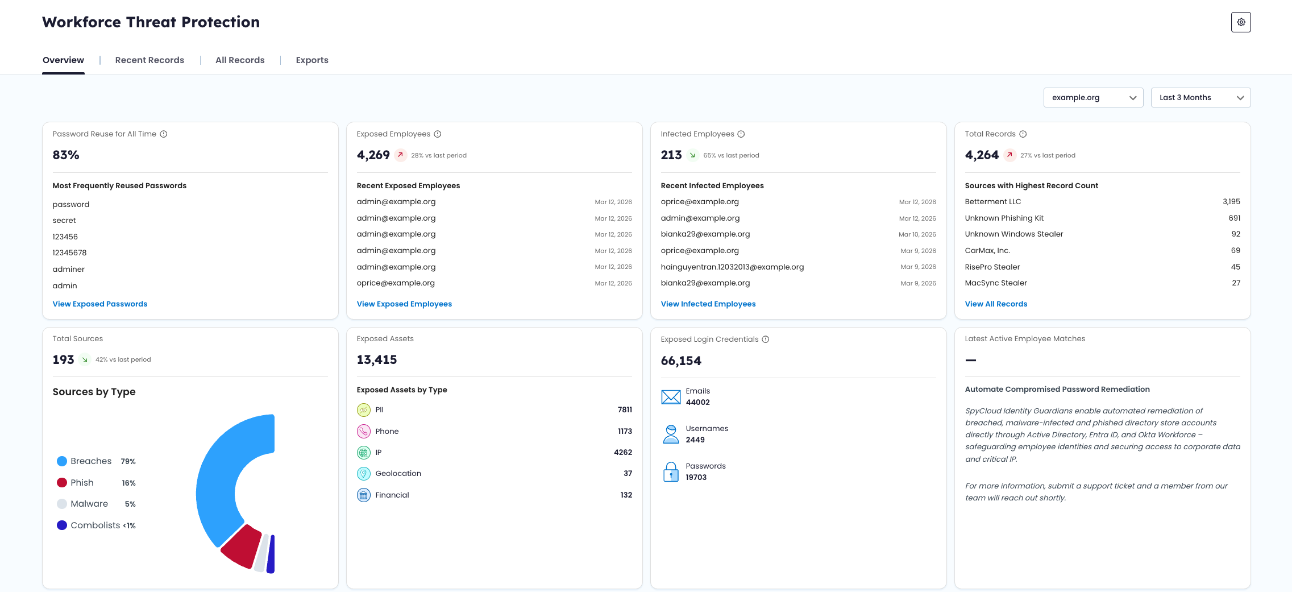1292x592 pixels.
Task: Click the PII asset type icon
Action: (364, 410)
